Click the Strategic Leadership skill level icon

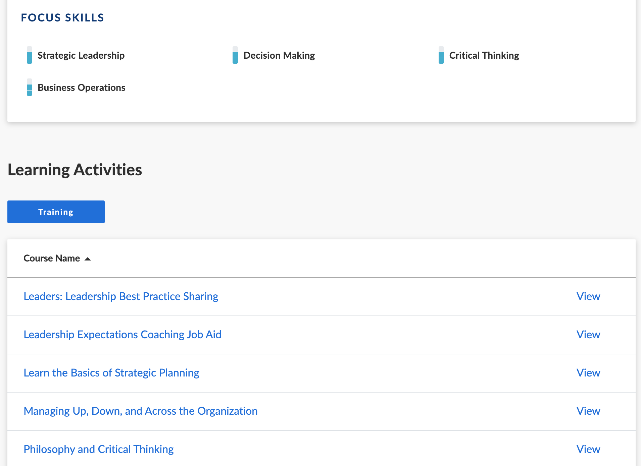(30, 55)
